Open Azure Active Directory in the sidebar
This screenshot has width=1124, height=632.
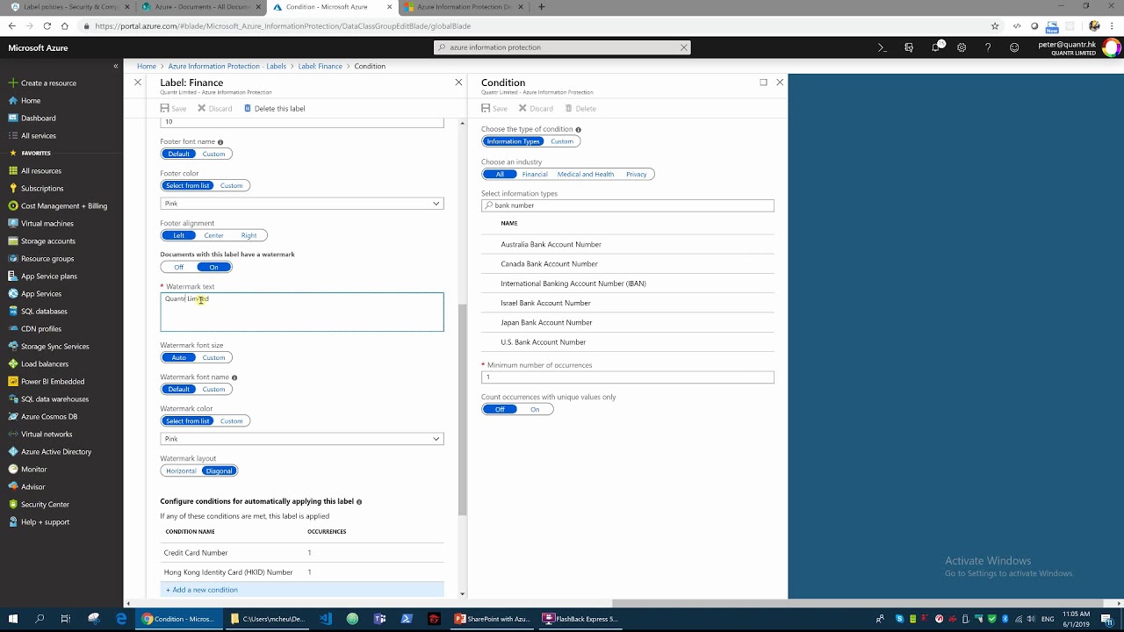[x=56, y=451]
